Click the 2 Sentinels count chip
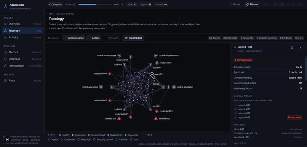 (286, 38)
